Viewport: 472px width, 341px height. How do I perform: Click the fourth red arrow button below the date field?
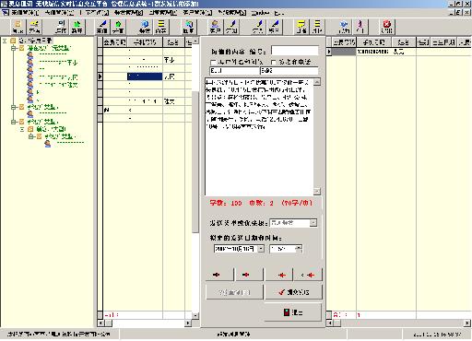pyautogui.click(x=308, y=275)
